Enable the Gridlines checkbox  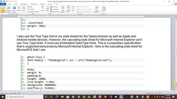[28, 9]
